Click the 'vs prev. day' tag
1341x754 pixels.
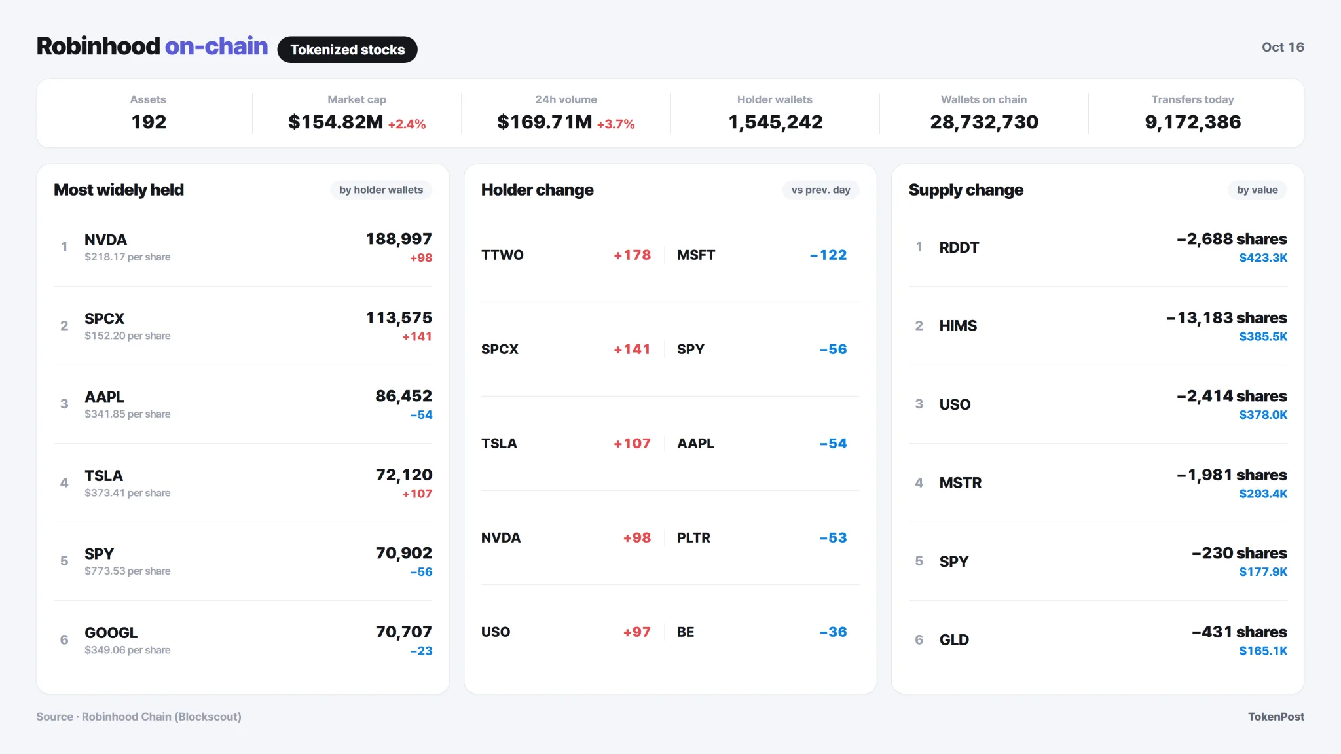[820, 190]
